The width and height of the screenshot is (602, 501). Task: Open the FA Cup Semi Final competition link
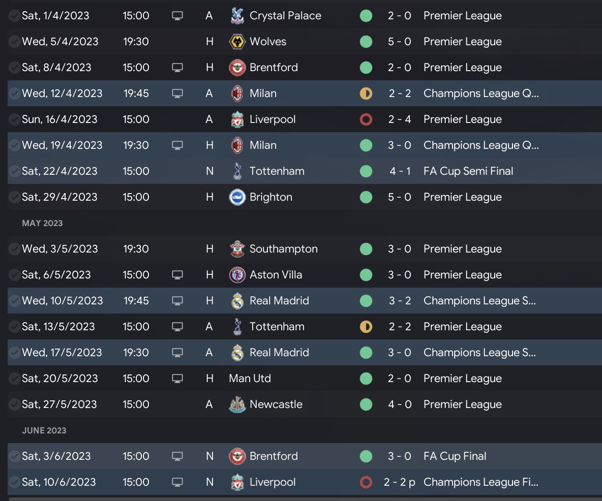click(468, 171)
